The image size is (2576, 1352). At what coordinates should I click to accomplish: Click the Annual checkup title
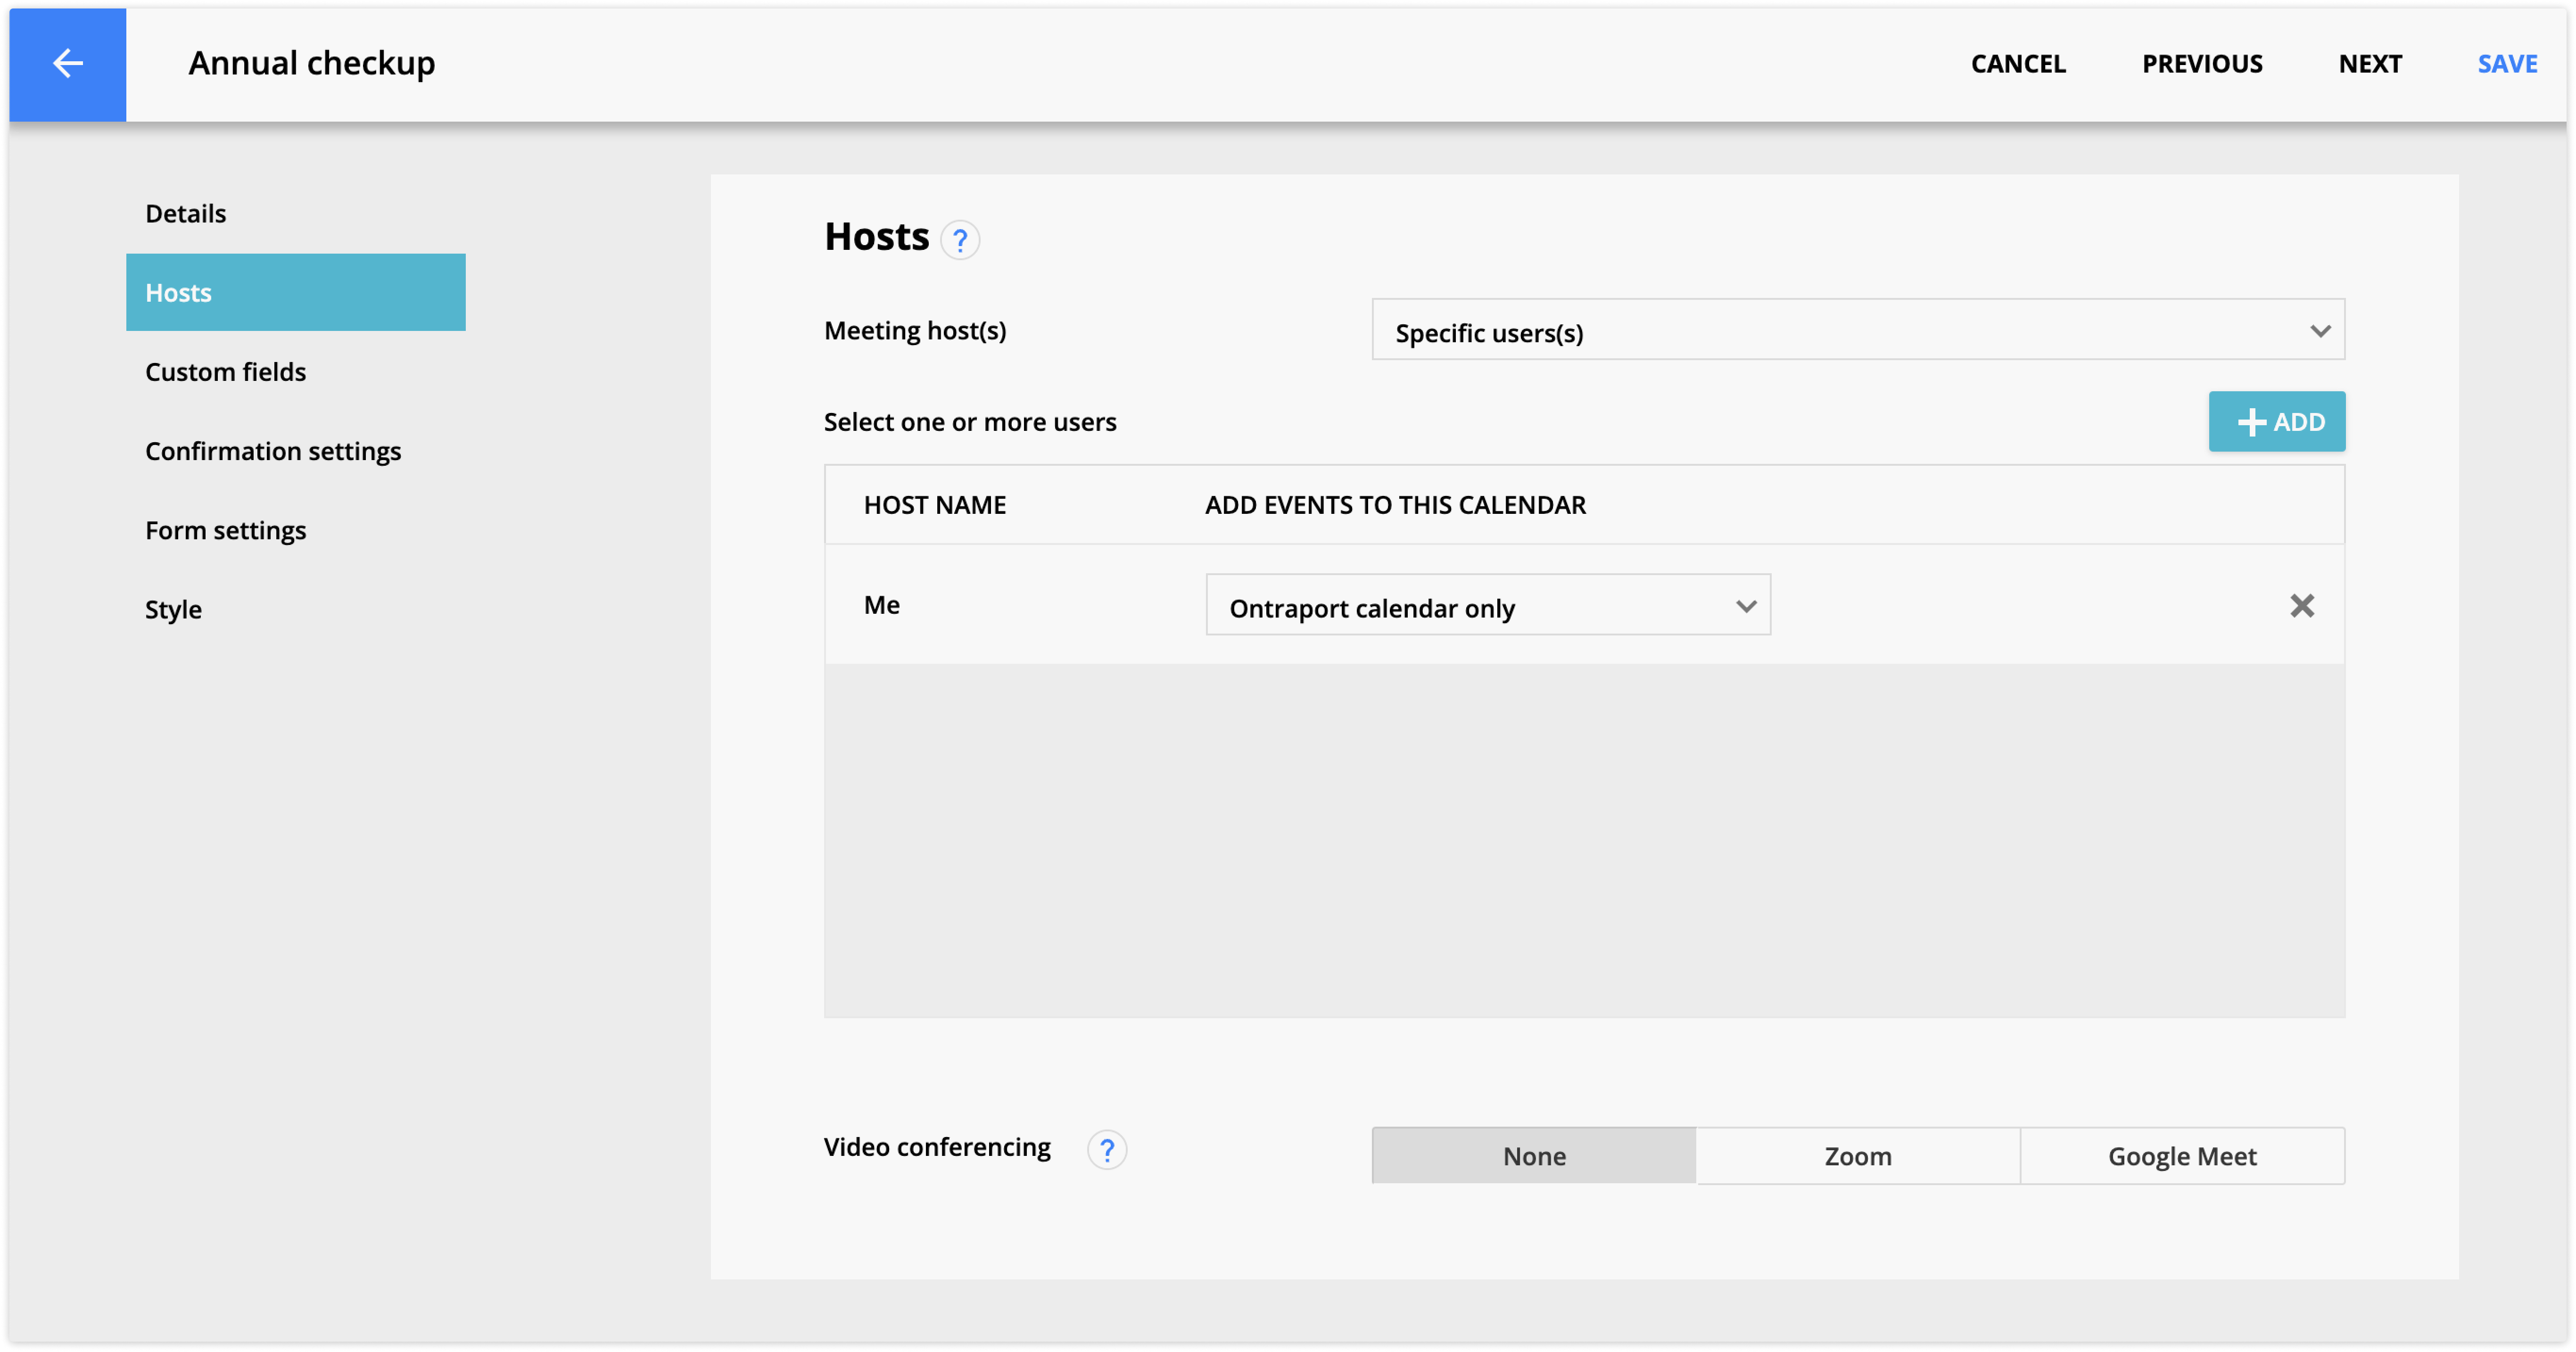[x=311, y=64]
